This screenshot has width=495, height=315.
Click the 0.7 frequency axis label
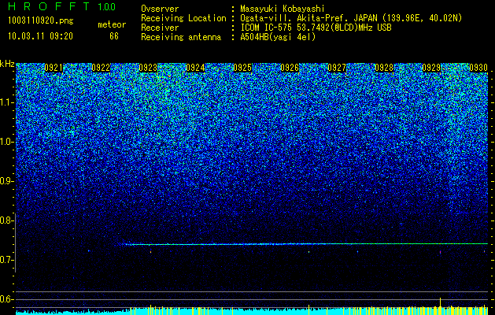point(7,260)
